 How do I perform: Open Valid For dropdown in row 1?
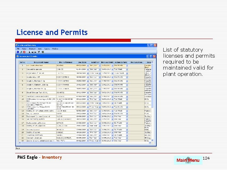click(100, 65)
